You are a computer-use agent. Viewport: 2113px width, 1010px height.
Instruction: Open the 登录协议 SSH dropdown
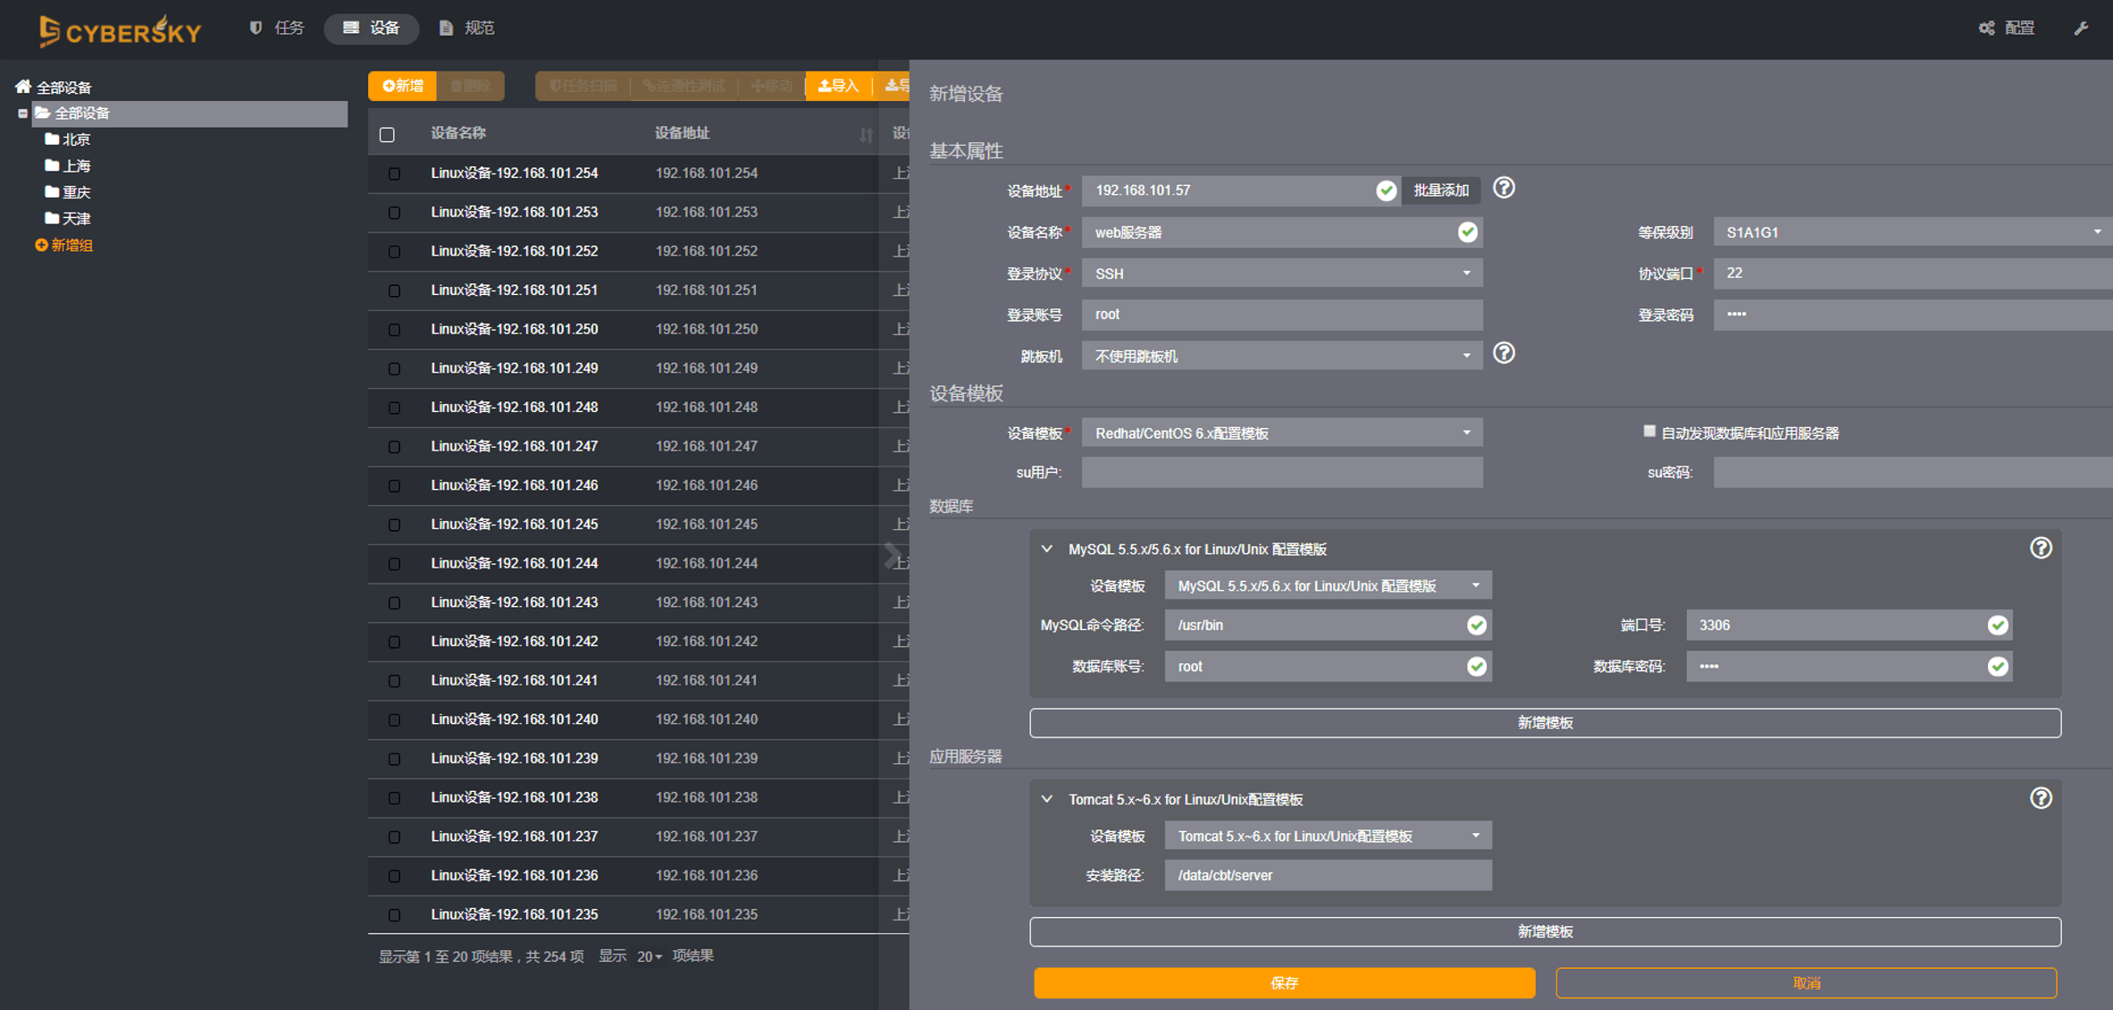click(x=1281, y=274)
